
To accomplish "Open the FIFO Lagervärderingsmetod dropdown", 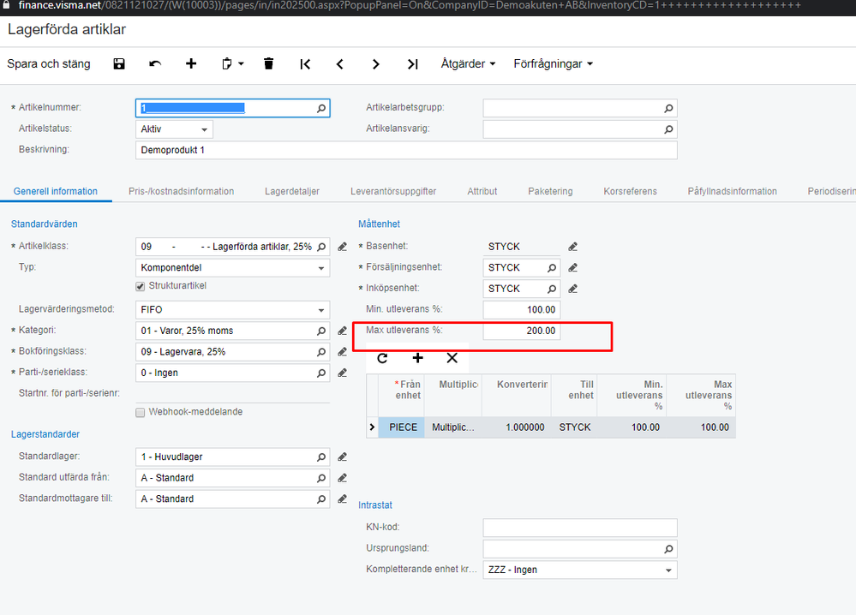I will coord(322,309).
